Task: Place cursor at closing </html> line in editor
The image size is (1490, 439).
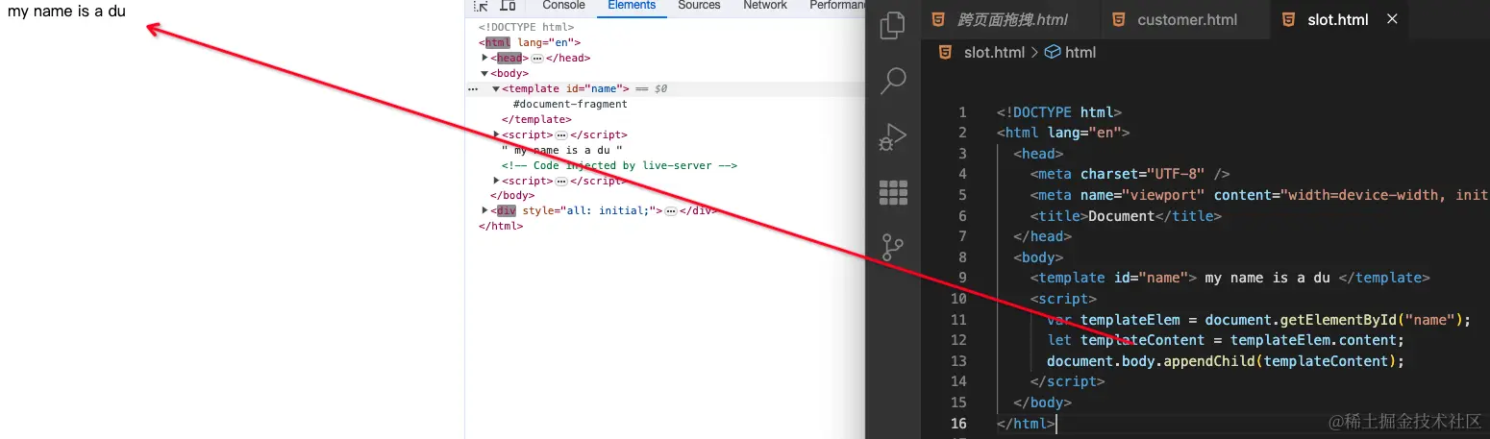Action: [1026, 423]
